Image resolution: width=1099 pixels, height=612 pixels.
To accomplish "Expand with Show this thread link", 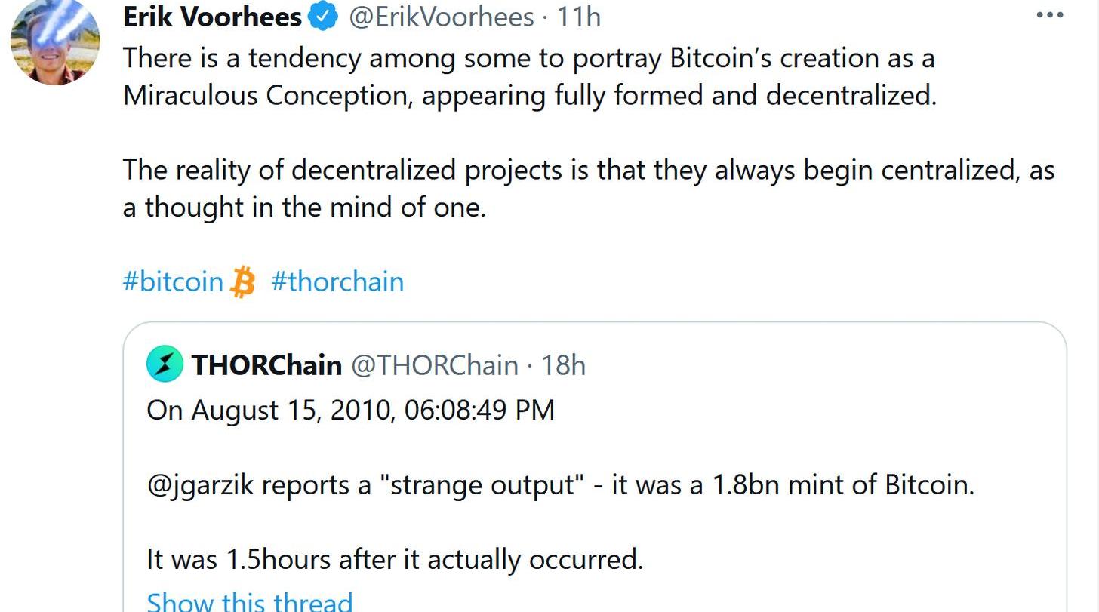I will click(x=249, y=601).
